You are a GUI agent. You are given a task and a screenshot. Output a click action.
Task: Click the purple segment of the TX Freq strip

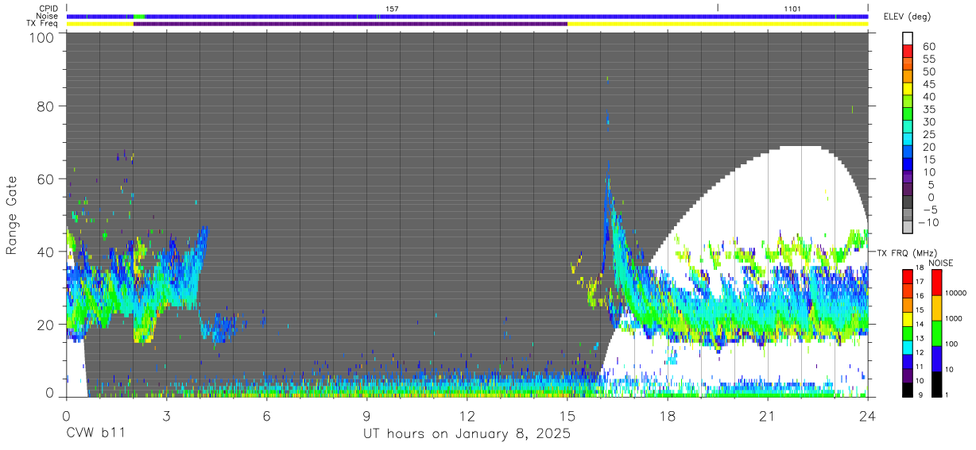tap(351, 24)
